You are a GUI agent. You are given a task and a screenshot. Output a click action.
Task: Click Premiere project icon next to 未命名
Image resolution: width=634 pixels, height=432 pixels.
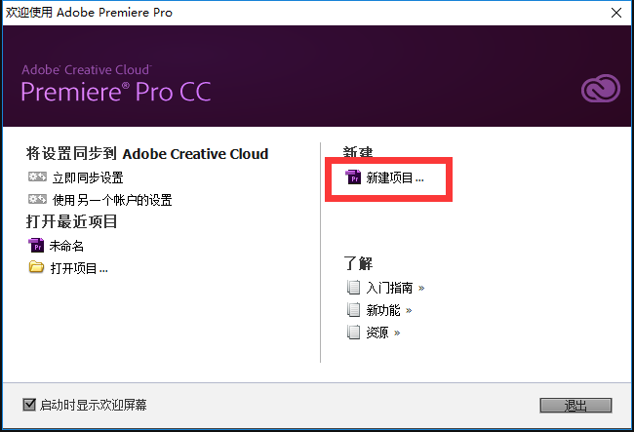pyautogui.click(x=36, y=245)
